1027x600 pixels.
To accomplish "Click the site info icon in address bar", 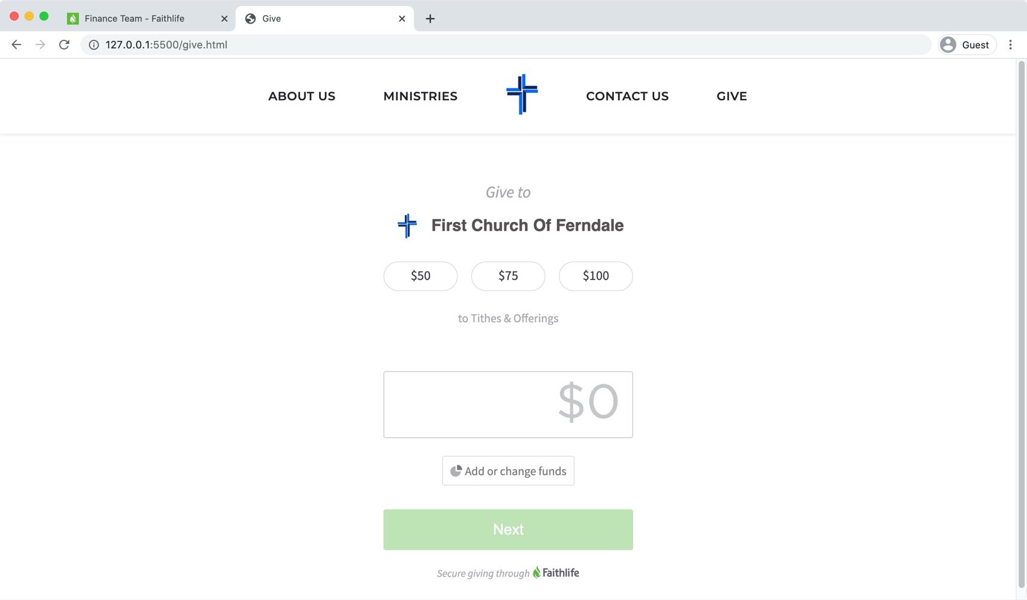I will tap(94, 45).
